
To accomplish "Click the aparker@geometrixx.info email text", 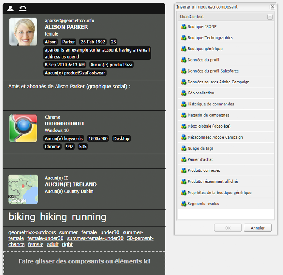I will point(70,20).
